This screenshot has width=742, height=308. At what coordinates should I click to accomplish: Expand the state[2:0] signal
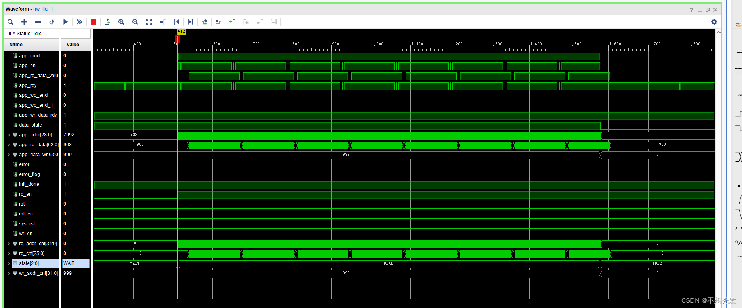[x=9, y=263]
